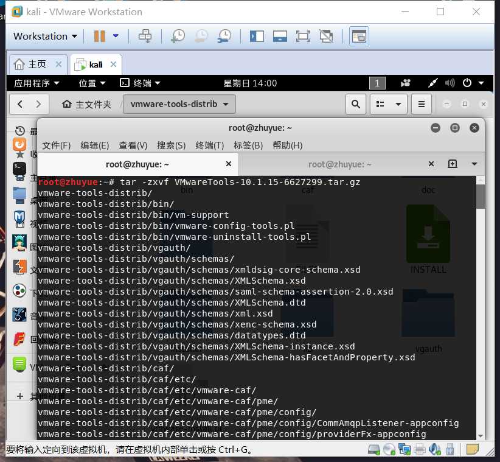Open the volume speaker tray icon

coord(450,83)
